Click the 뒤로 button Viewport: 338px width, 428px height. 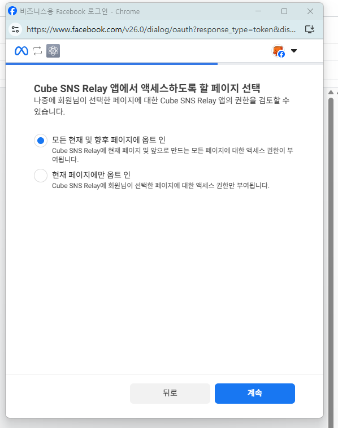click(170, 394)
